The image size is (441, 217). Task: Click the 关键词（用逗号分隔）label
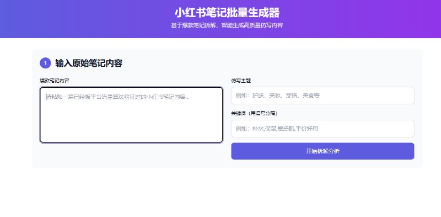pos(255,113)
